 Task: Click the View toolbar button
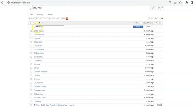click(59, 19)
